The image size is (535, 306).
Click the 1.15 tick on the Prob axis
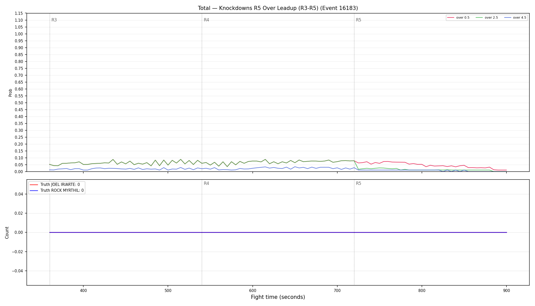tap(19, 14)
